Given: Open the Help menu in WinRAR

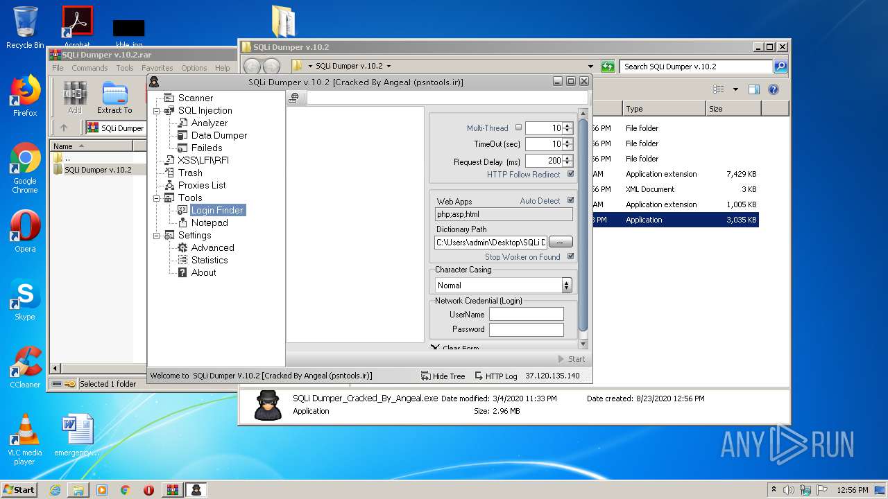Looking at the screenshot, I should coord(222,68).
